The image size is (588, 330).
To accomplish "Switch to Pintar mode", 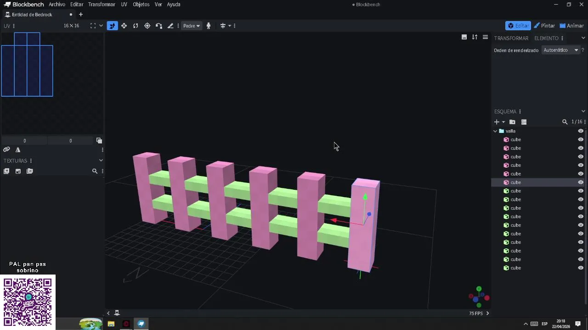I will tap(544, 26).
